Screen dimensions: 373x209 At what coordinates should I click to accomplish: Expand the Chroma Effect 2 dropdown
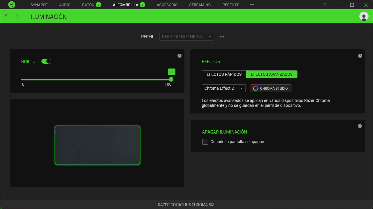point(224,88)
